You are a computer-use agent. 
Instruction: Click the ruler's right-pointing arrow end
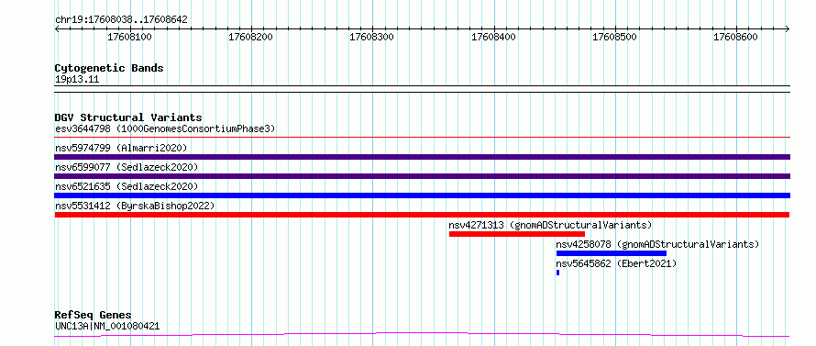788,28
